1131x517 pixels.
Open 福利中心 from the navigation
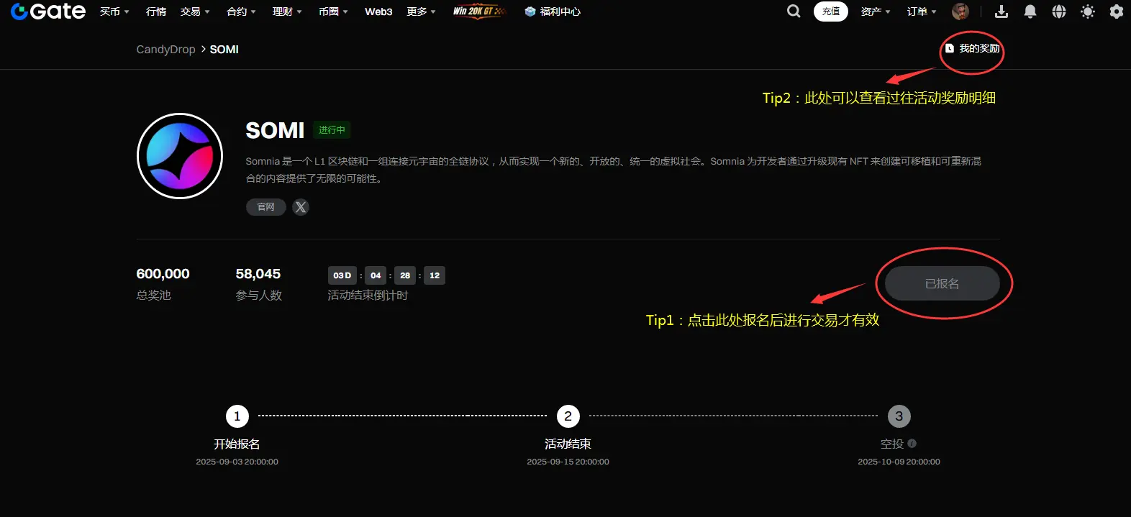tap(553, 12)
